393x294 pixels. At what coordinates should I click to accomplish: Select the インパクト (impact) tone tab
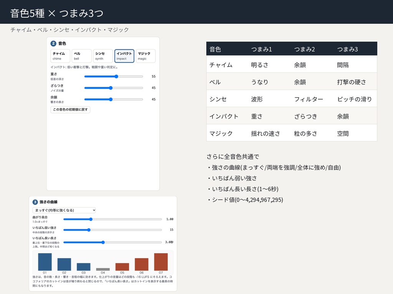(x=124, y=56)
